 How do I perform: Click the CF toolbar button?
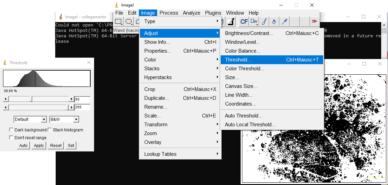click(x=244, y=22)
